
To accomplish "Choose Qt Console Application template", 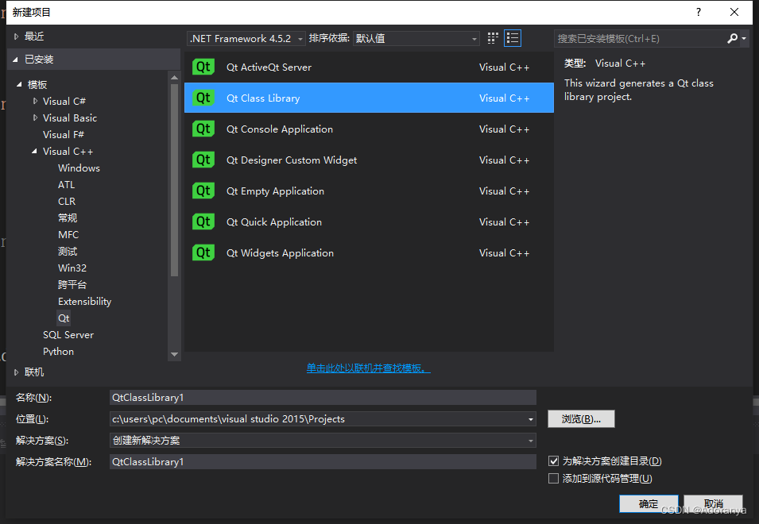I will [x=369, y=129].
